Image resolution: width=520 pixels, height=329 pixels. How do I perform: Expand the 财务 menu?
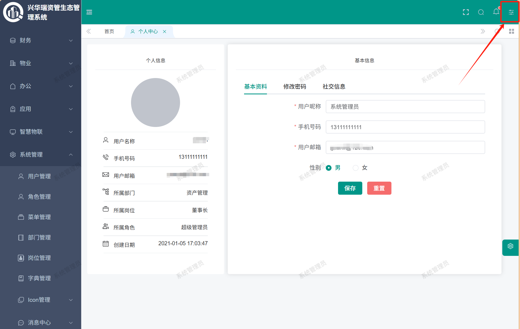[41, 41]
